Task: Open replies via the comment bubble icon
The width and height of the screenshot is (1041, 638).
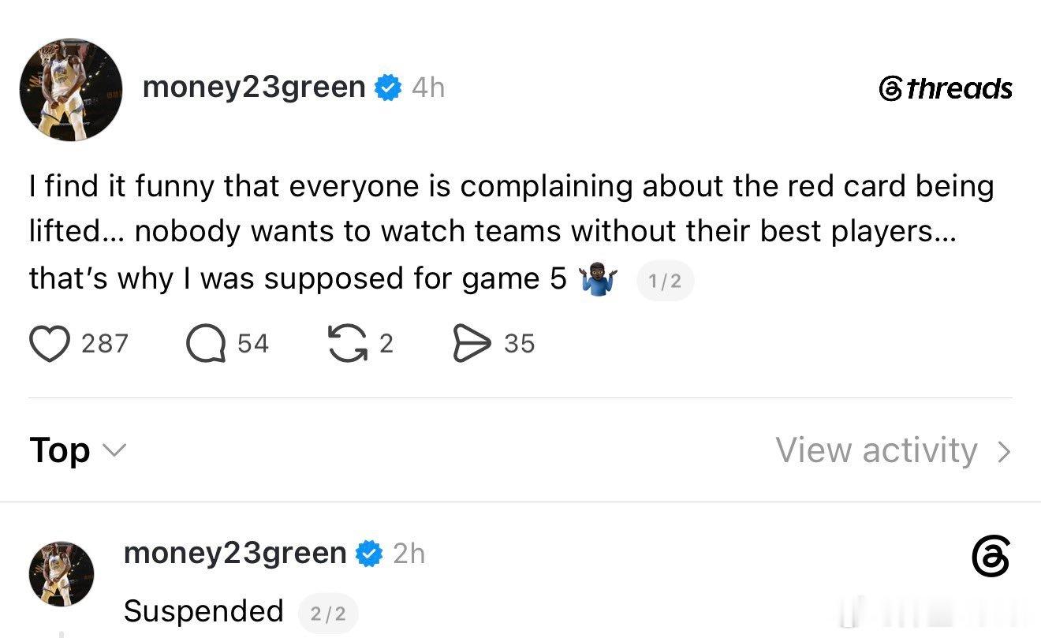Action: (206, 344)
